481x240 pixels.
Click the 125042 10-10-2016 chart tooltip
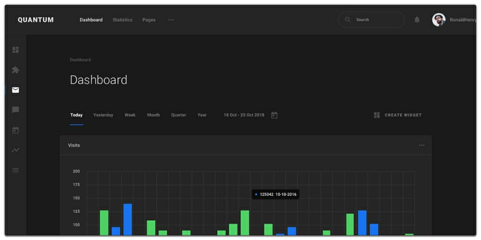coord(276,194)
